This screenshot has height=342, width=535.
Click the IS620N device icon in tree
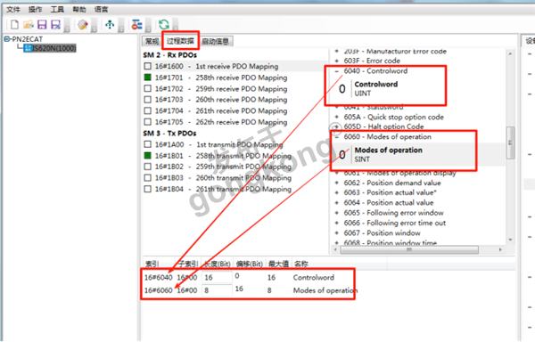pyautogui.click(x=28, y=48)
